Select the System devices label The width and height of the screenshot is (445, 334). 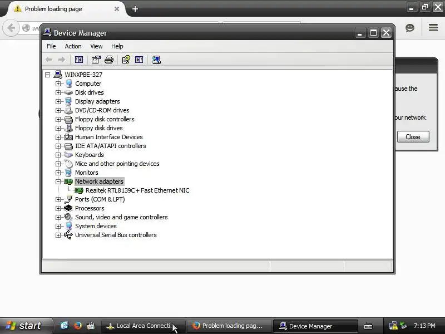96,226
